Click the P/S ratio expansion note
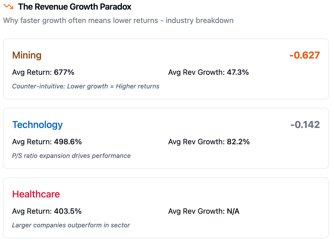Viewport: 334px width, 249px height. (71, 156)
